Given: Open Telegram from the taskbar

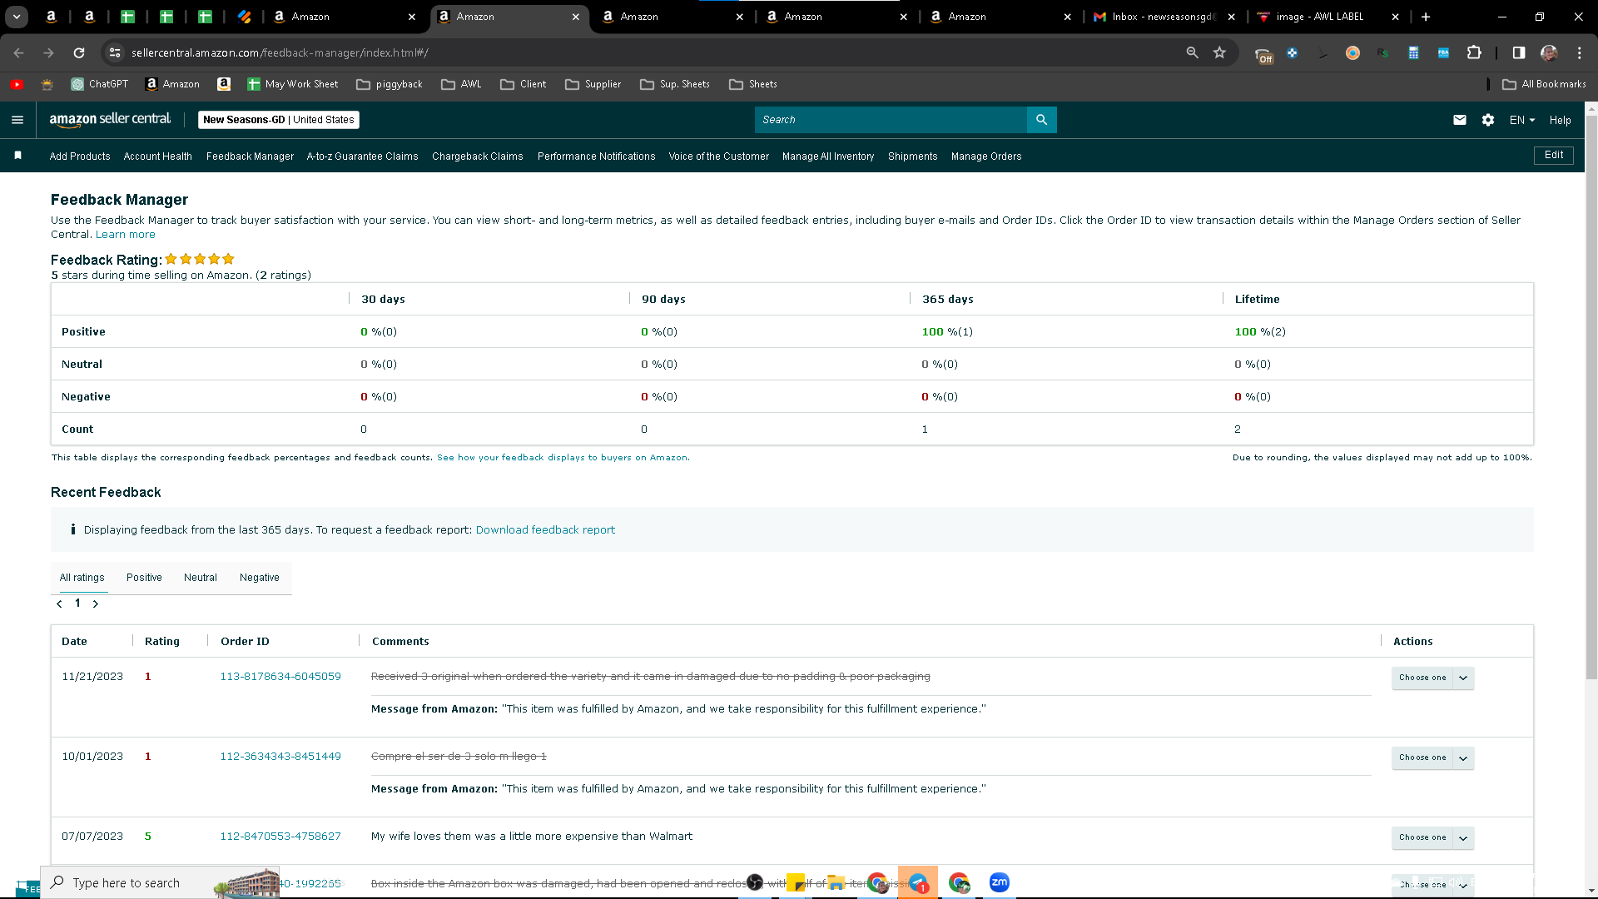Looking at the screenshot, I should point(918,882).
